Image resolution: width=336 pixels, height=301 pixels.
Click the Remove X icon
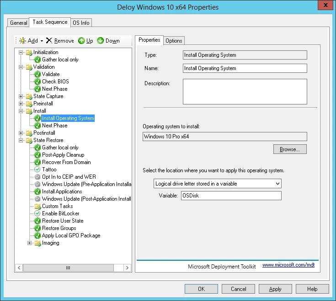49,40
